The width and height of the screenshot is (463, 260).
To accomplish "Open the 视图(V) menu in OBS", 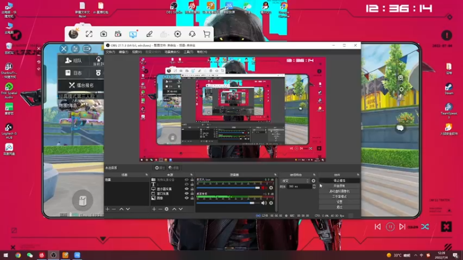I will (x=137, y=52).
